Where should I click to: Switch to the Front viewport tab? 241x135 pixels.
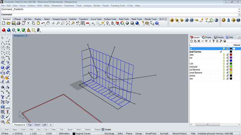pos(37,125)
